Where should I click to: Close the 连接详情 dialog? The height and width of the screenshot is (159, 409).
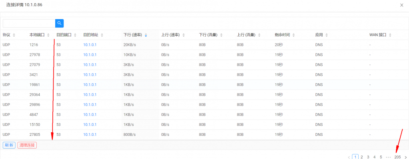click(x=402, y=5)
